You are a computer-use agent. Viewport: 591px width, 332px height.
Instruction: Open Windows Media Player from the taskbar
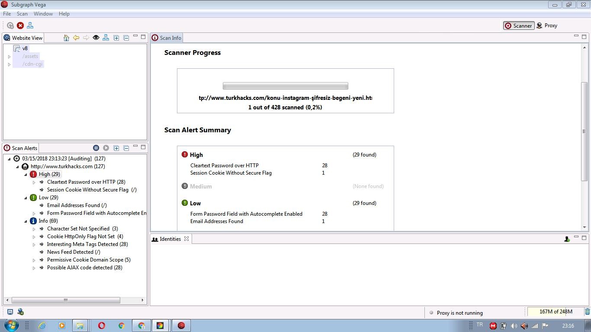click(x=61, y=326)
